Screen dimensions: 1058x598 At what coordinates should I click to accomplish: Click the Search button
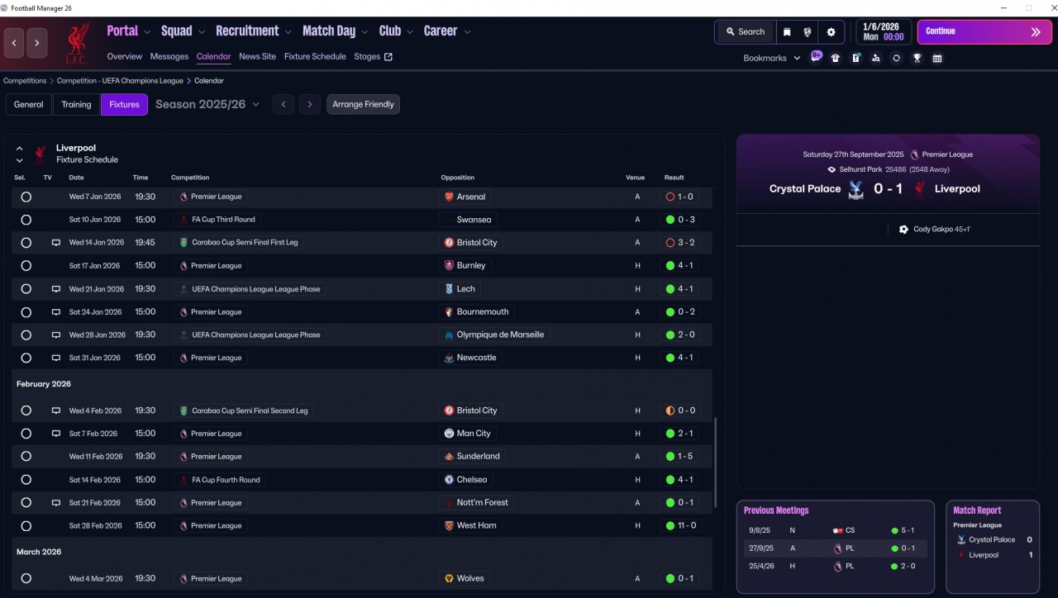[x=746, y=32]
